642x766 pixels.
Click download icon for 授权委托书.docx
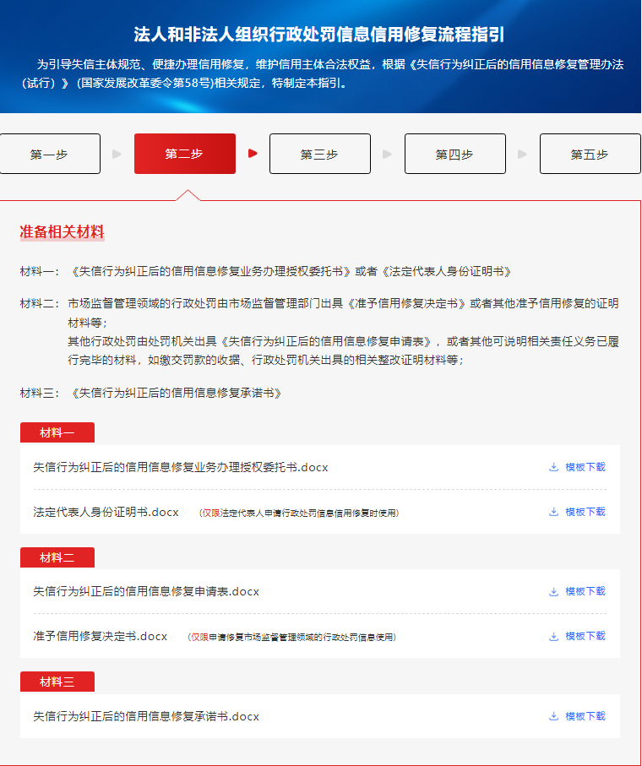pos(553,467)
